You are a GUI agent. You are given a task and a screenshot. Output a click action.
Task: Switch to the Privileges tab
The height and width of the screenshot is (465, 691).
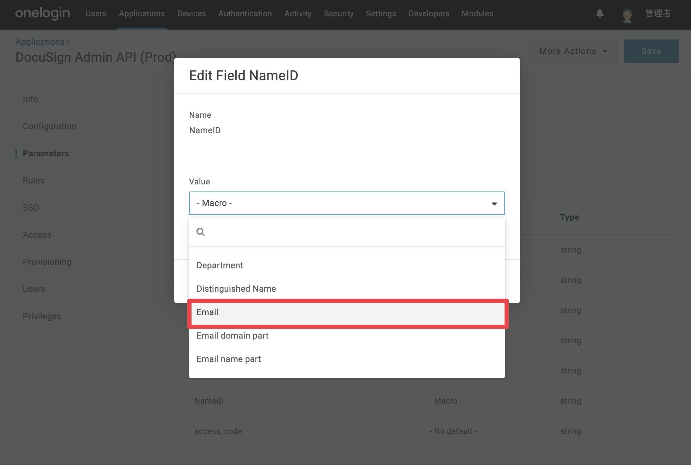(x=42, y=316)
